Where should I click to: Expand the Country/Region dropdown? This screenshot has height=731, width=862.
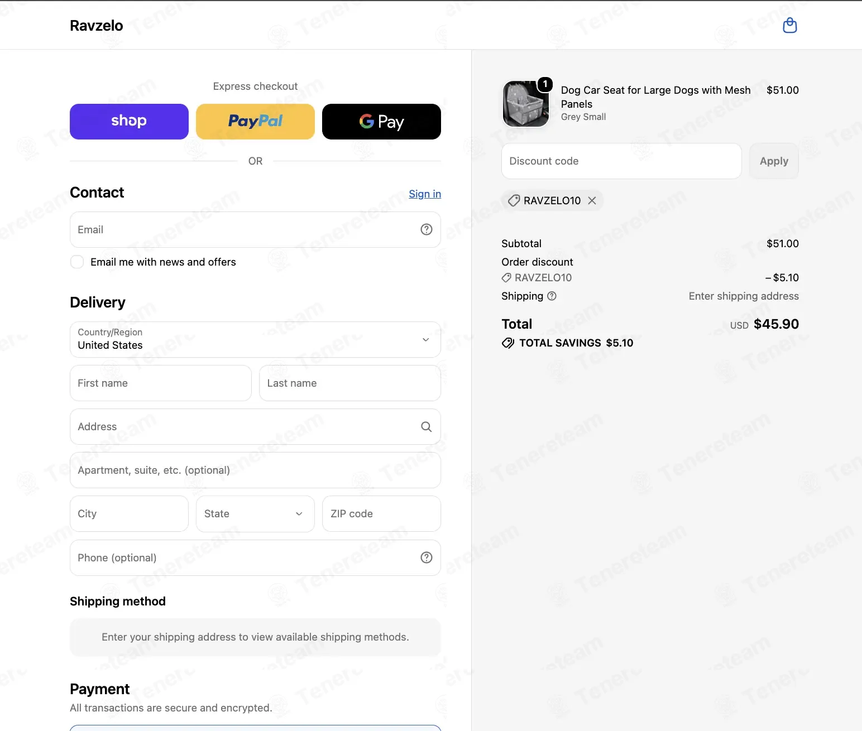pos(255,339)
